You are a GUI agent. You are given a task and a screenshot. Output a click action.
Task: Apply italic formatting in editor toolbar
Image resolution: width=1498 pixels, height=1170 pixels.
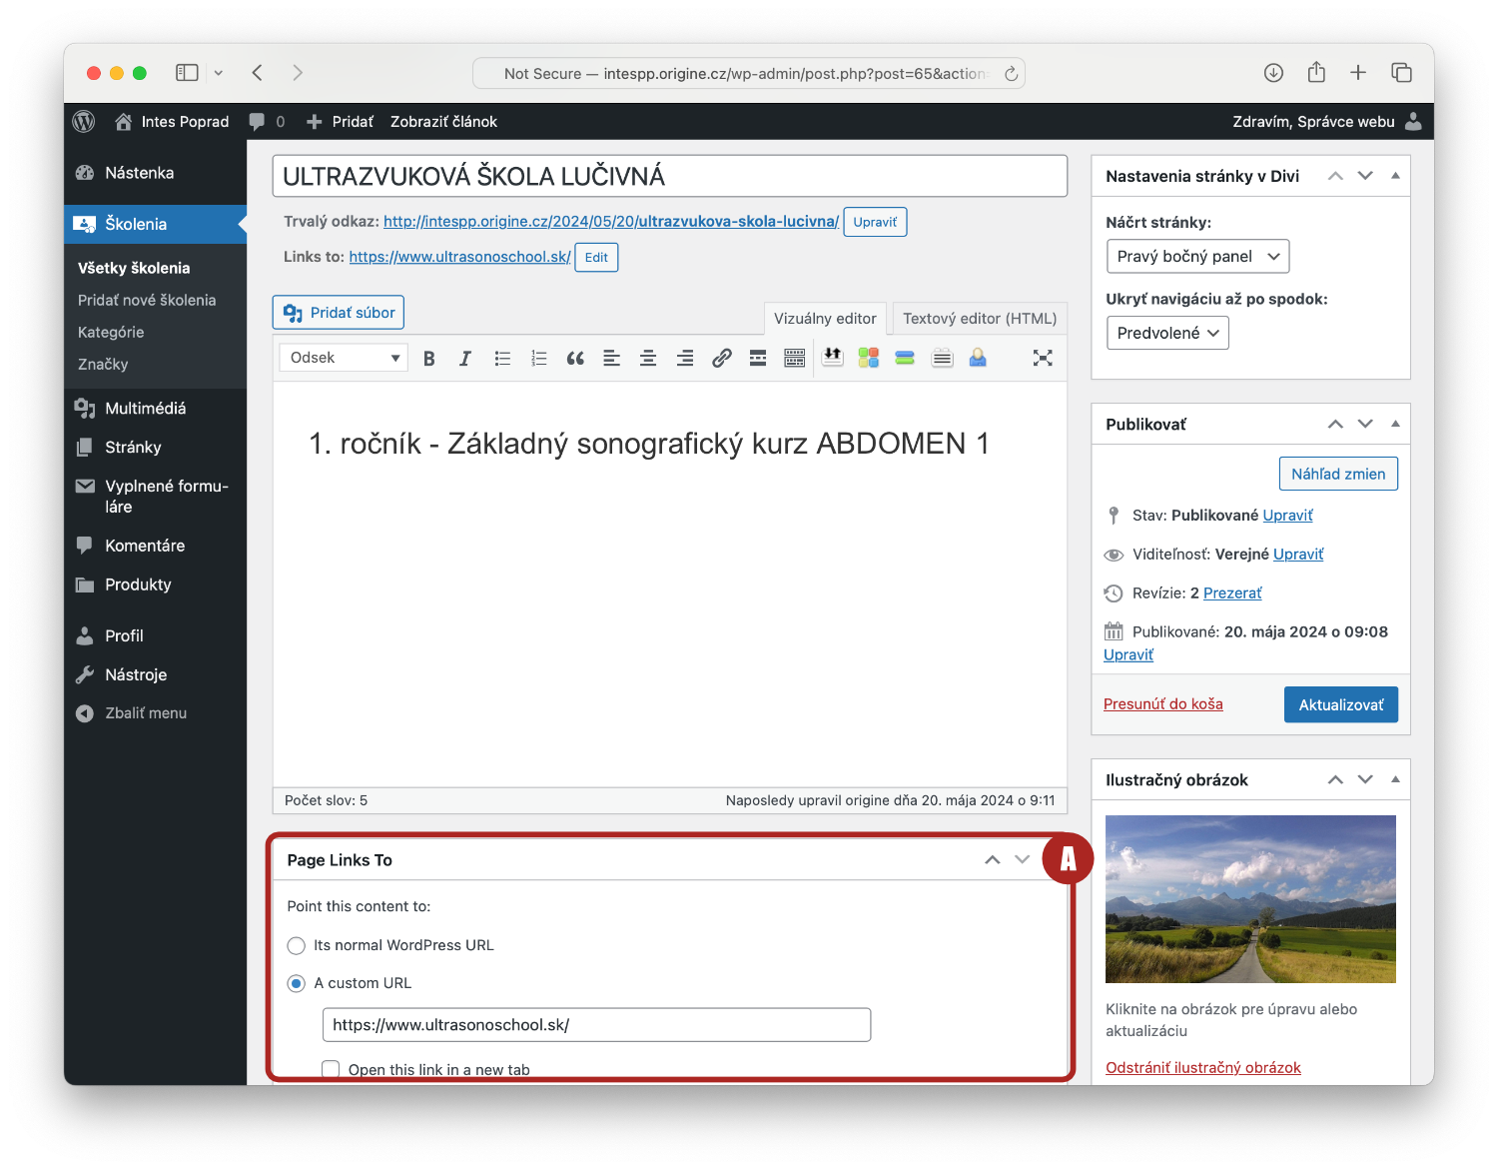tap(465, 358)
